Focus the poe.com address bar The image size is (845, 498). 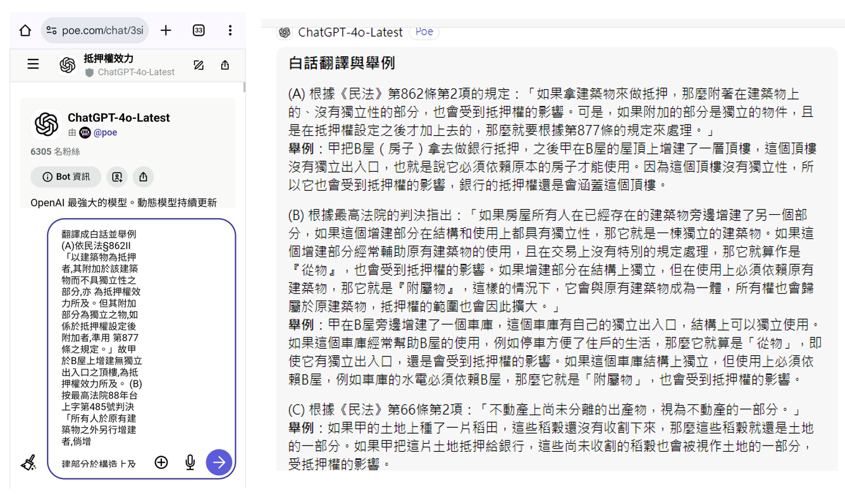tap(95, 30)
